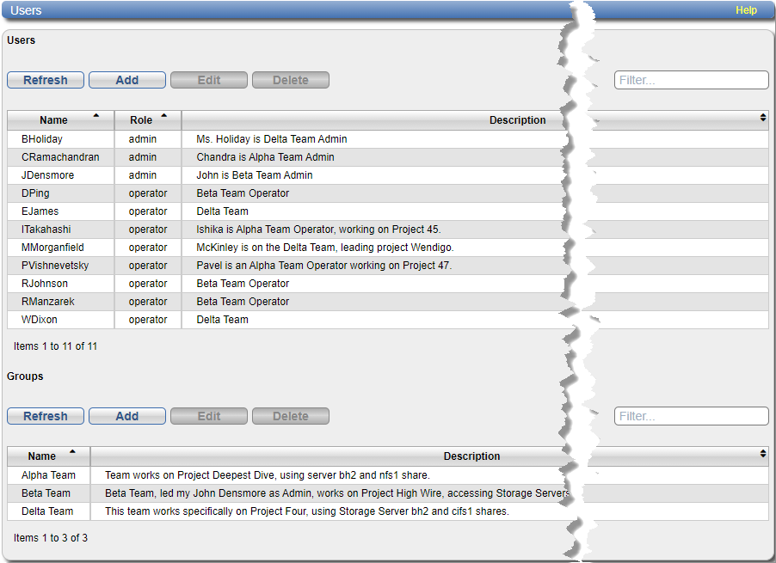This screenshot has height=563, width=776.
Task: Select the PVishnevetsky user row
Action: (x=55, y=266)
